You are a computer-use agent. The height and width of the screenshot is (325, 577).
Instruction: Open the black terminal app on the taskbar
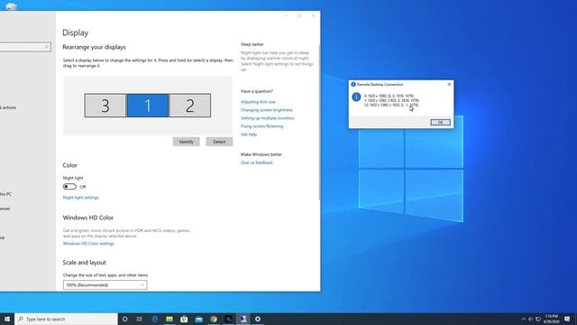(228, 319)
